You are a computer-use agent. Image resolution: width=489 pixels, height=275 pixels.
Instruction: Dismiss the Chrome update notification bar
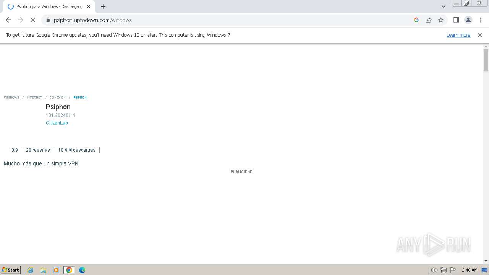point(480,35)
